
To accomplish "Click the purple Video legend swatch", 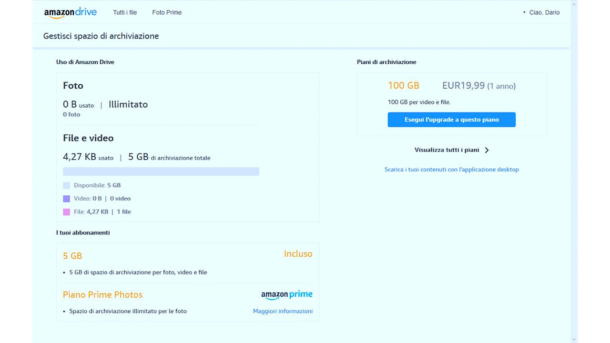I will 67,199.
